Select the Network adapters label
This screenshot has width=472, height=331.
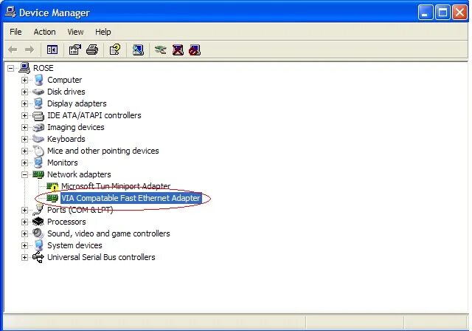click(x=79, y=174)
